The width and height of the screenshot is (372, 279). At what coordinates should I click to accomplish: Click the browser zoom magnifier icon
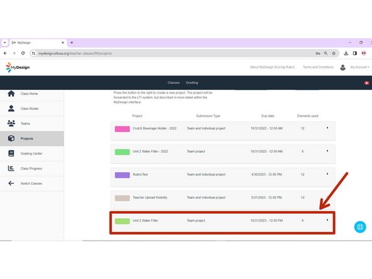tap(325, 53)
